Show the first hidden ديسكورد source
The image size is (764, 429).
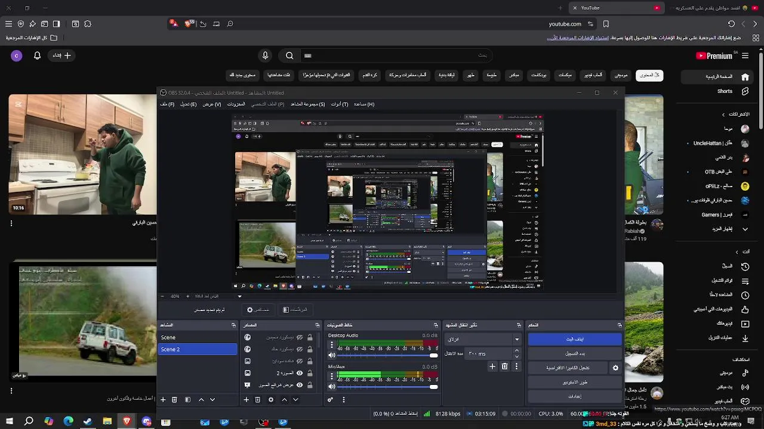tap(300, 337)
